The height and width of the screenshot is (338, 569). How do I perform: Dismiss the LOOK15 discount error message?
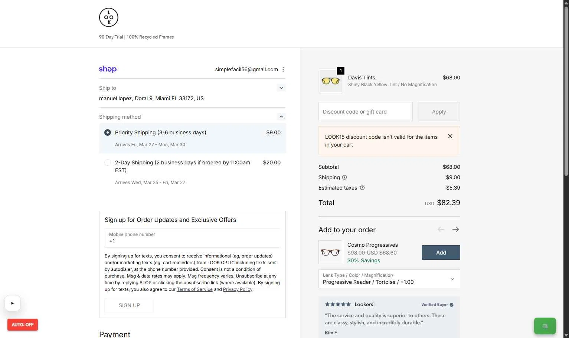[x=450, y=137]
